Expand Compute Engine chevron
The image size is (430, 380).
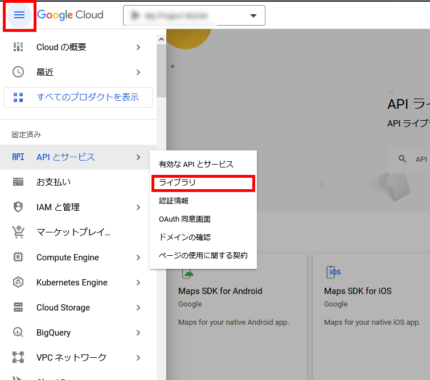138,258
